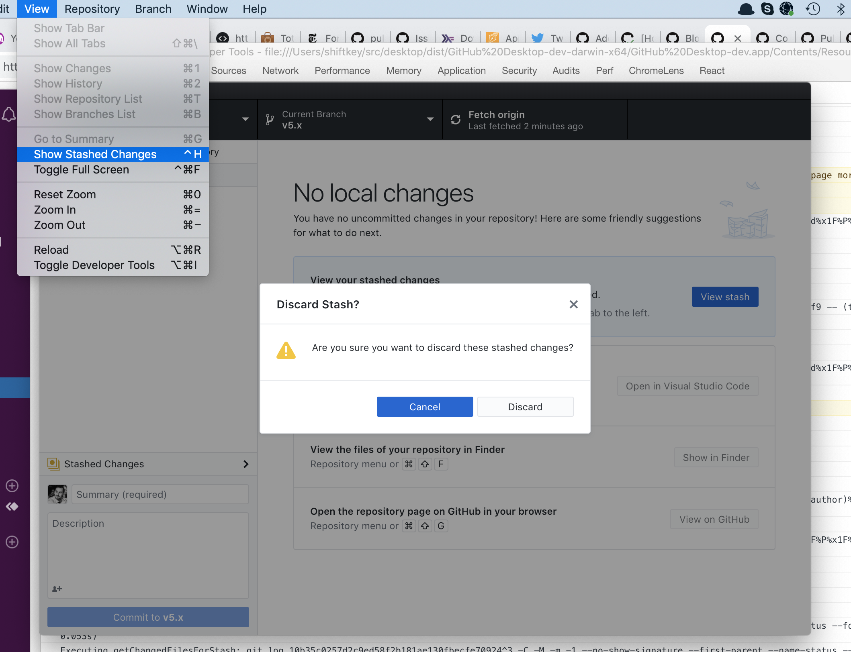This screenshot has height=652, width=851.
Task: Click the warning triangle in the Discard Stash dialog
Action: [286, 350]
